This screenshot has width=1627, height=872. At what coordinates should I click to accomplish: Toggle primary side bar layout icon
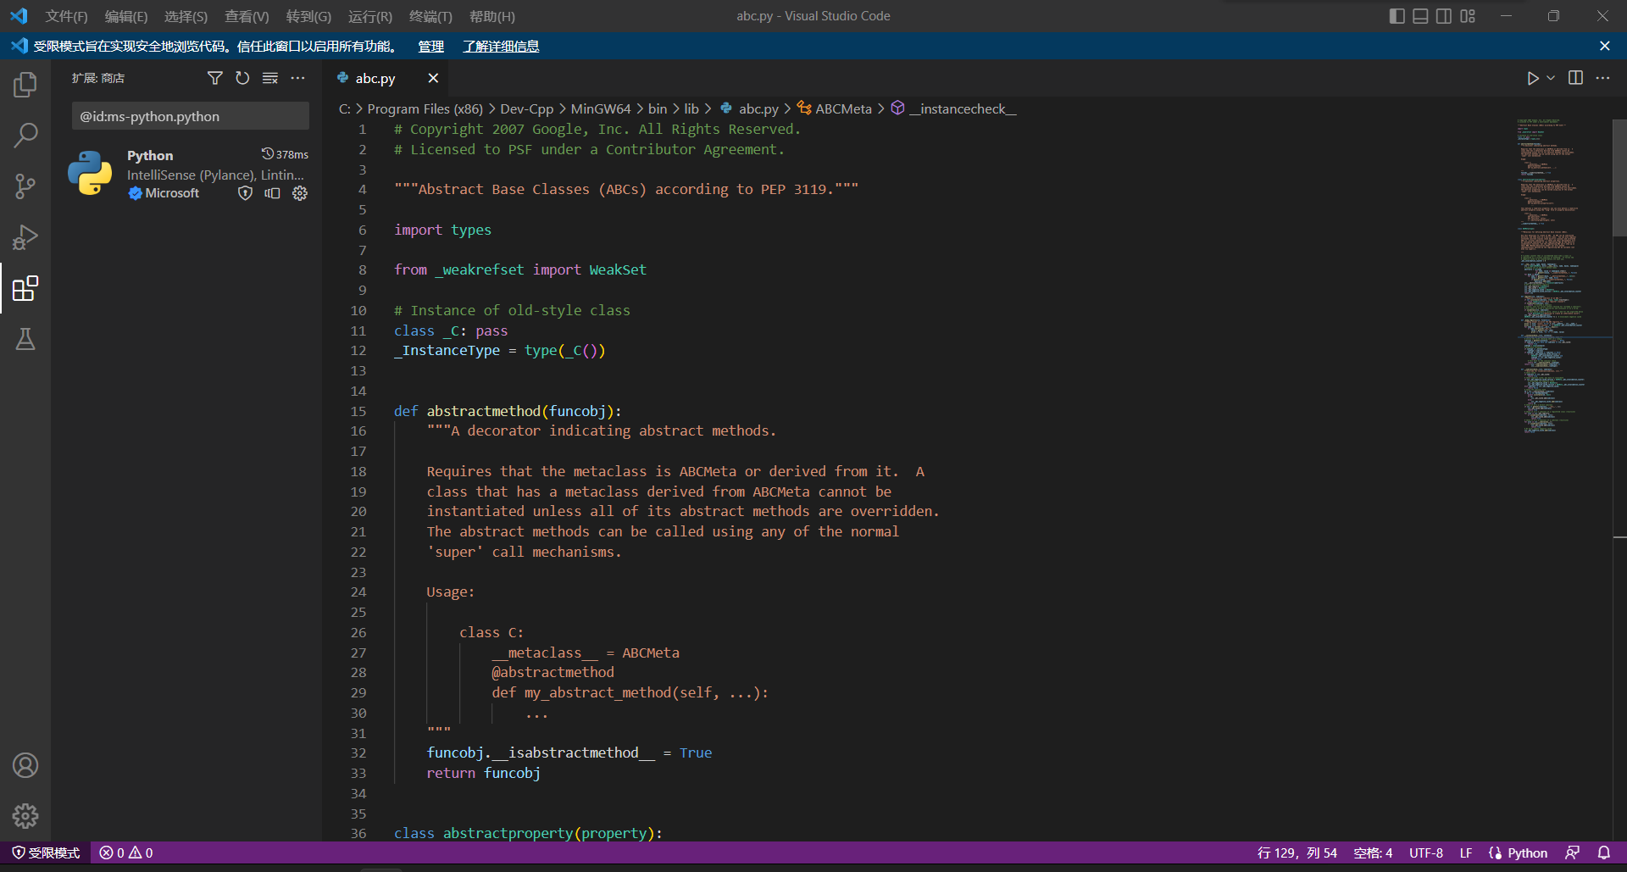pyautogui.click(x=1397, y=16)
